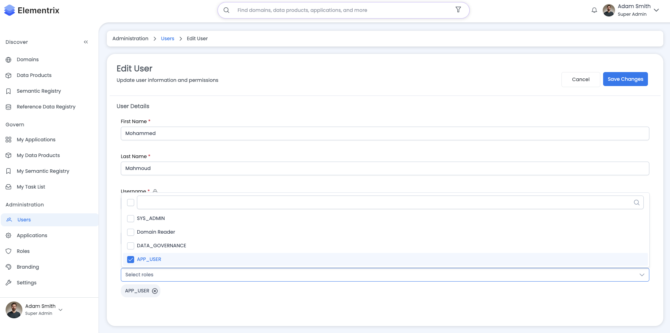
Task: Click the filter funnel icon in search bar
Action: [458, 10]
